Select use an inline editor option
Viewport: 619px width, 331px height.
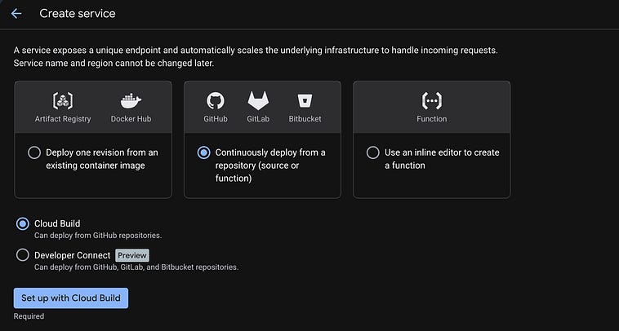coord(373,152)
